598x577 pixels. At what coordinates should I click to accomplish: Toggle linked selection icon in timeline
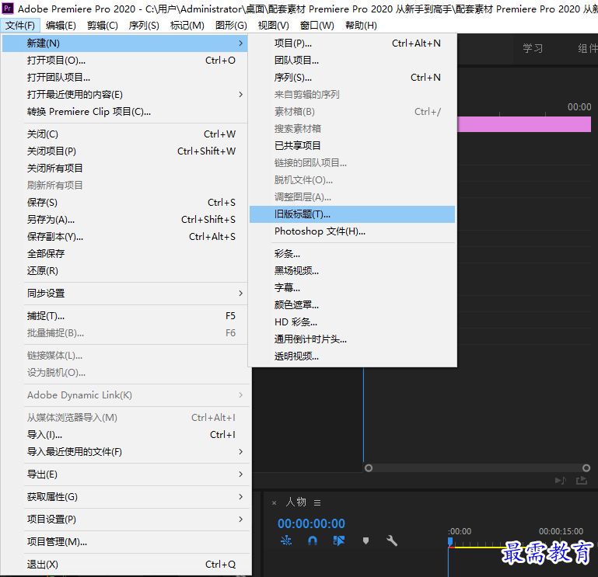point(339,541)
